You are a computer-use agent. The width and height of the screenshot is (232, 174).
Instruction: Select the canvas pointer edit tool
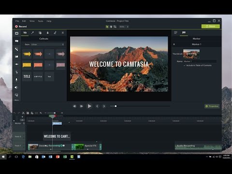click(107, 27)
